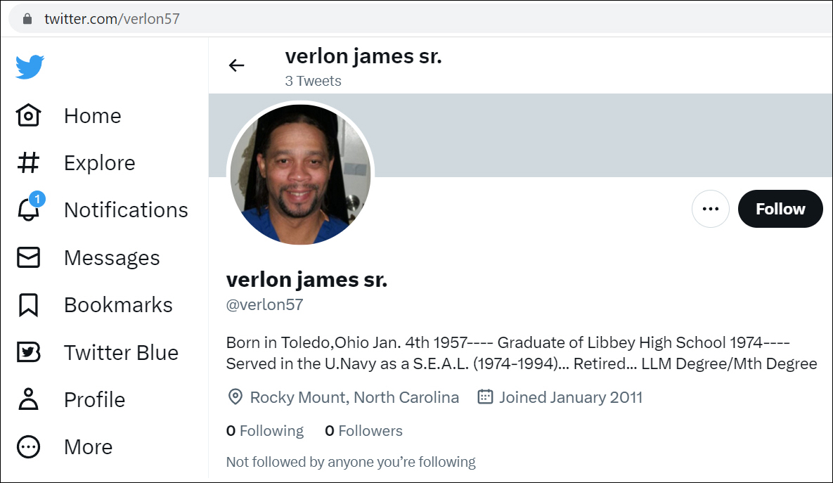Screen dimensions: 833x483
Task: Select the Explore menu label
Action: point(99,163)
